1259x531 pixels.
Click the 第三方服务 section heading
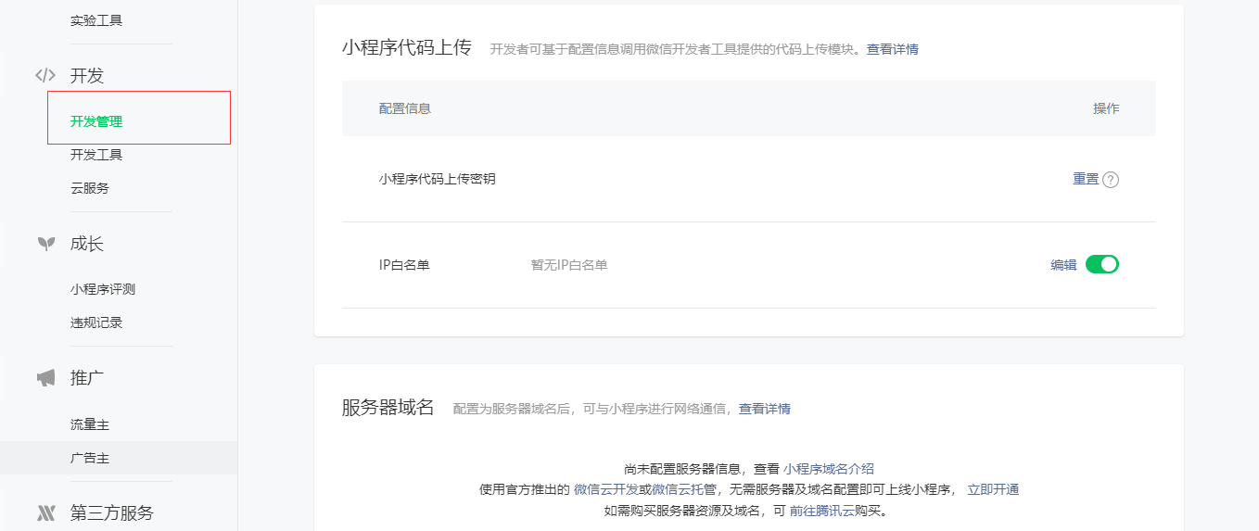coord(112,512)
